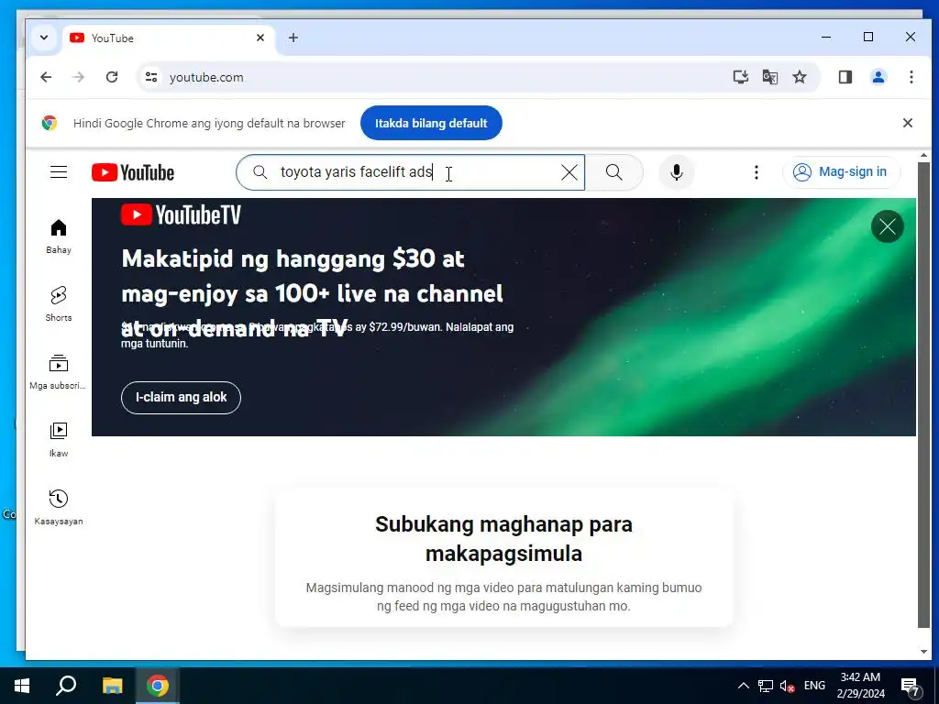This screenshot has width=939, height=704.
Task: Open the clock showing 3:42 AM
Action: [x=860, y=686]
